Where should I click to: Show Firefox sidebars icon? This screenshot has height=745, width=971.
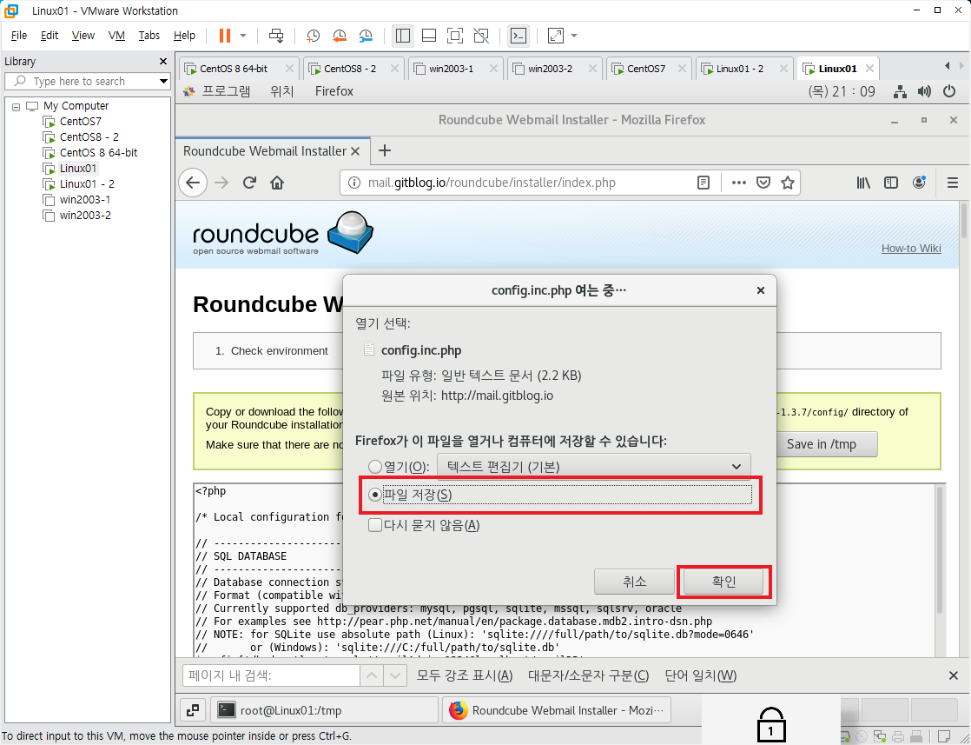click(890, 183)
